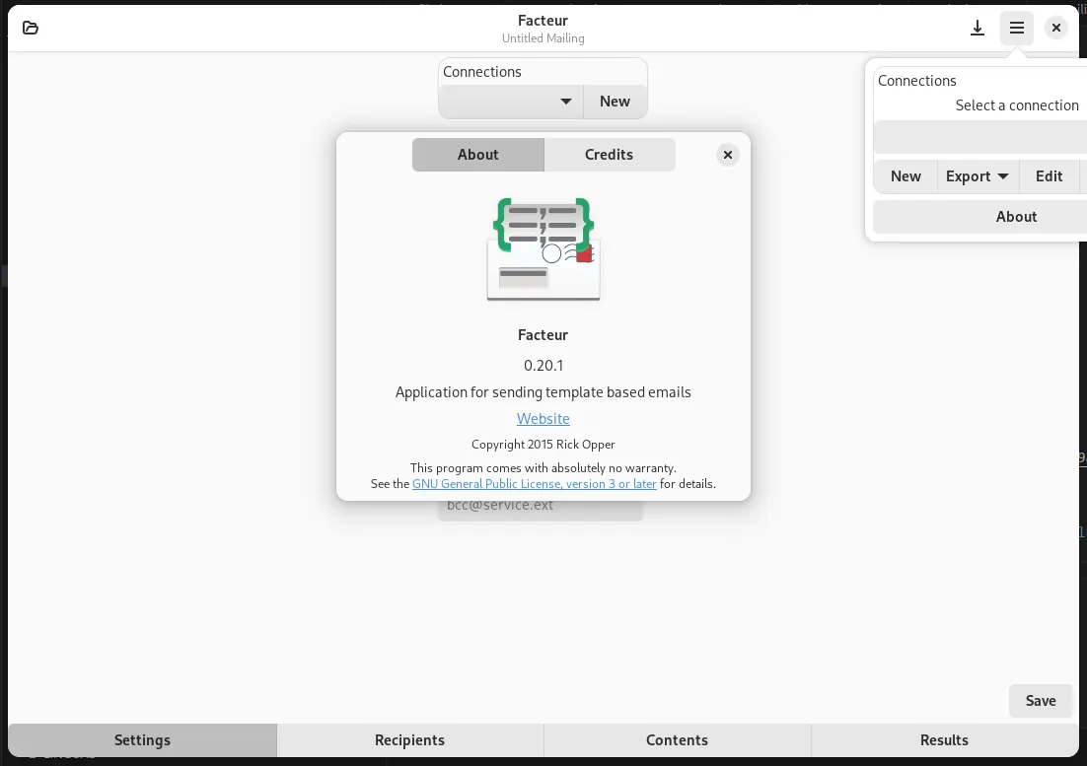The height and width of the screenshot is (766, 1087).
Task: Expand the Export dropdown in popover
Action: pos(977,175)
